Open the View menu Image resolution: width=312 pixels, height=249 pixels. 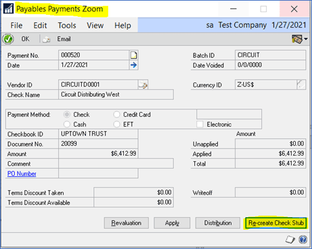[95, 26]
